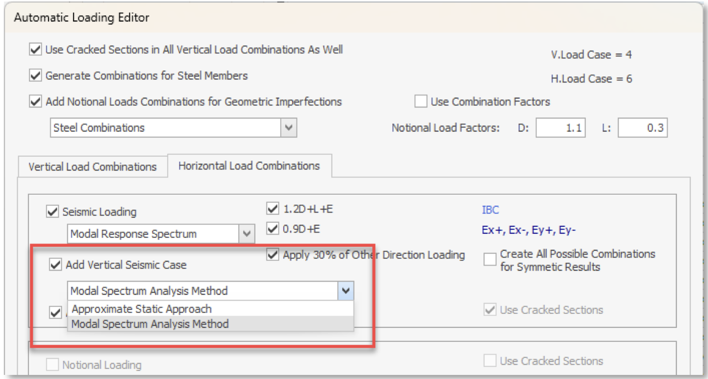
Task: Click the Modal Spectrum Analysis Method dropdown arrow
Action: coord(346,291)
